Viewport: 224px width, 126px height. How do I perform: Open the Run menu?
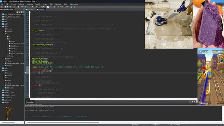click(x=51, y=4)
